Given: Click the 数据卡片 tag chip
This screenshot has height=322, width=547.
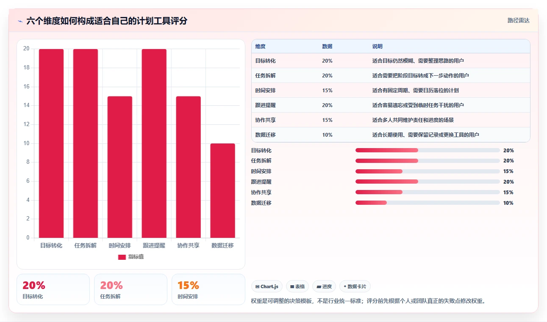Looking at the screenshot, I should [x=355, y=286].
